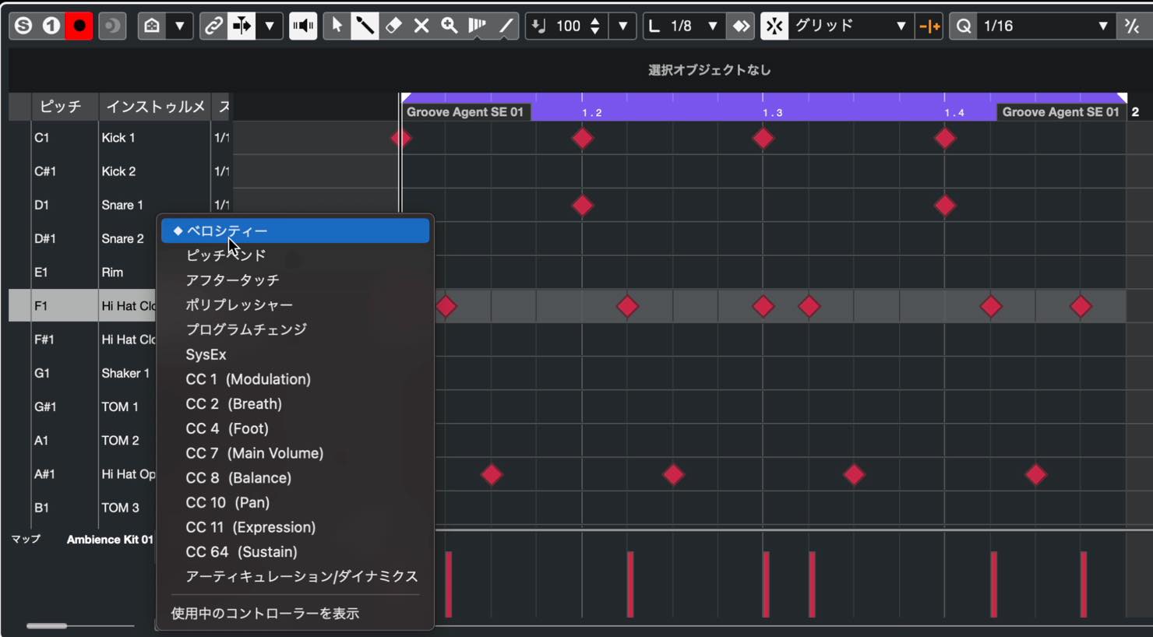The image size is (1153, 637).
Task: Select アーティキュレーション/ダイナミクス menu entry
Action: point(295,576)
